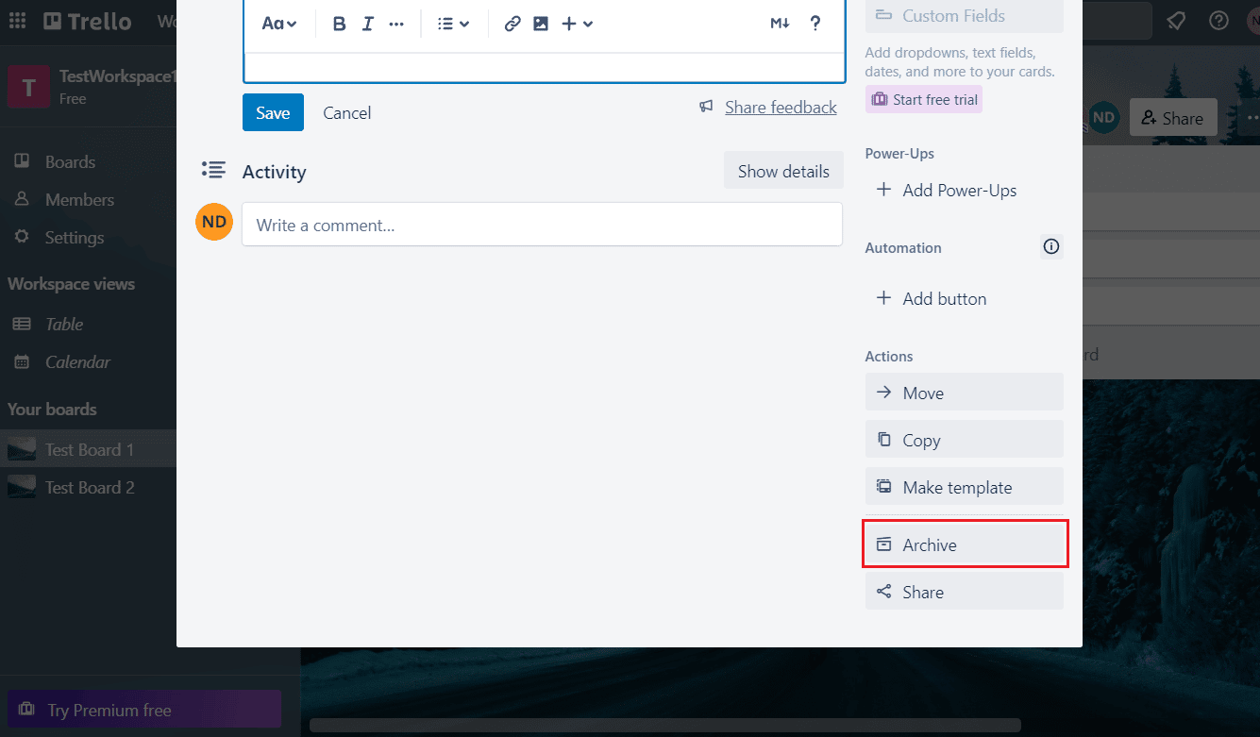Click the TestWorkspace T avatar tile
Viewport: 1260px width, 737px height.
(x=29, y=87)
